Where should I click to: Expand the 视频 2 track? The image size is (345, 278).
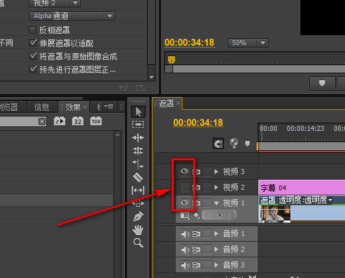point(216,187)
